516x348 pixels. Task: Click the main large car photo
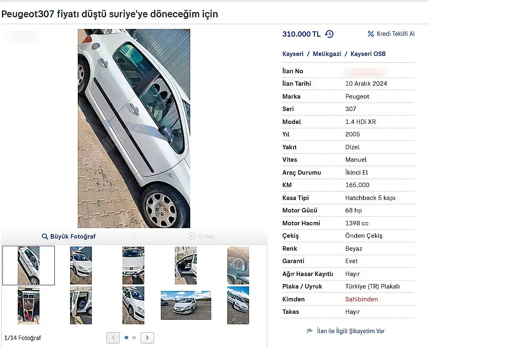pyautogui.click(x=134, y=128)
